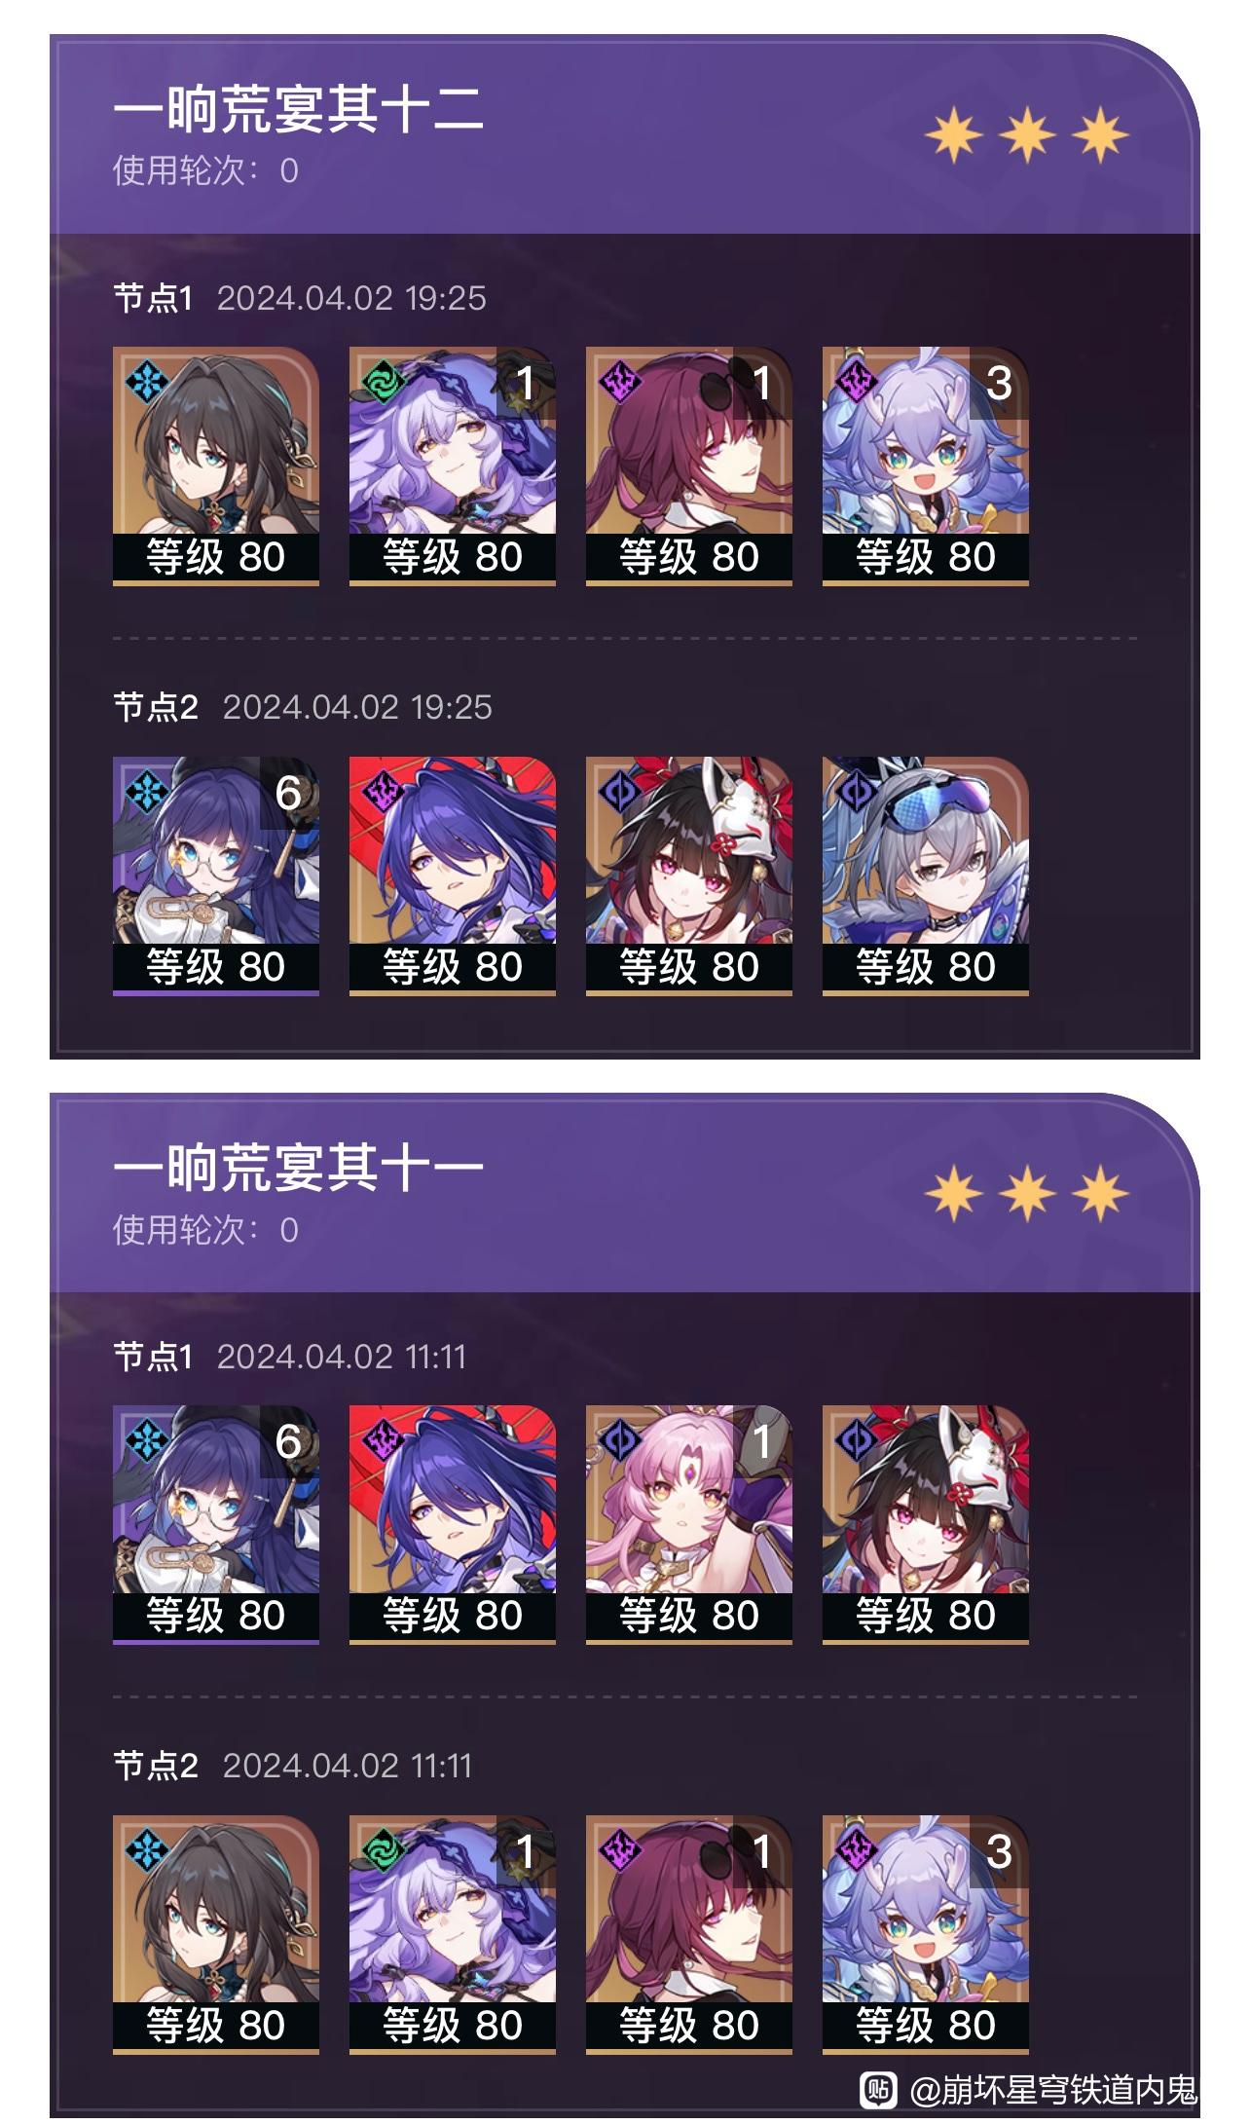Select Sparkle portrait in 其十二 节点2
The width and height of the screenshot is (1250, 2124).
689,876
